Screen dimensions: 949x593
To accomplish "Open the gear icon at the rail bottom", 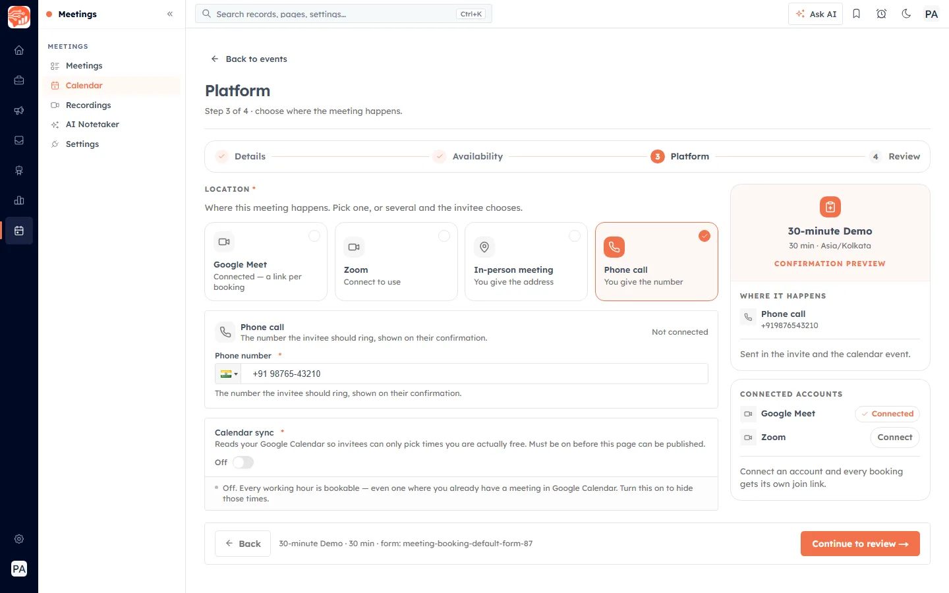I will click(x=19, y=539).
